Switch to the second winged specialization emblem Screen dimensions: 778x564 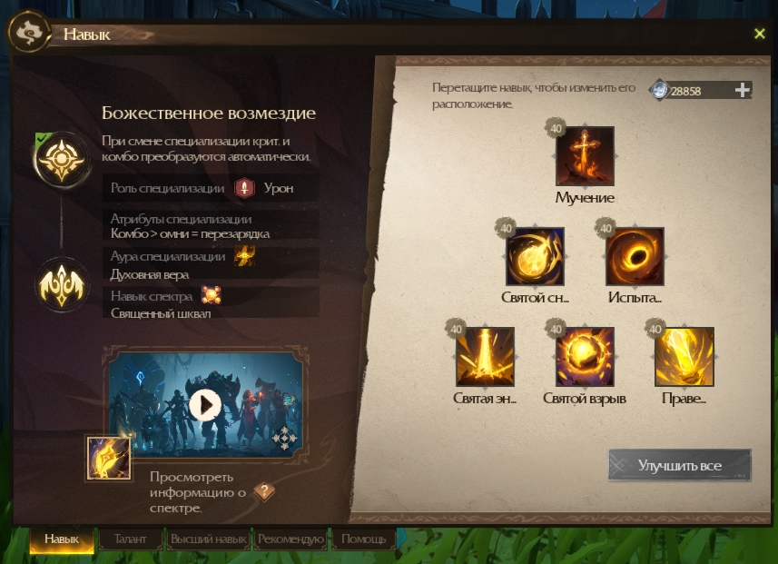[x=62, y=285]
